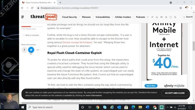Click Accept and Close cookie button
This screenshot has height=110, width=195.
[175, 93]
